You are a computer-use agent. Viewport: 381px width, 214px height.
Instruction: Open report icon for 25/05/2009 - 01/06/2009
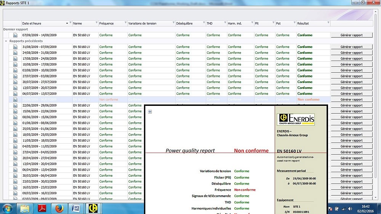pos(15,129)
